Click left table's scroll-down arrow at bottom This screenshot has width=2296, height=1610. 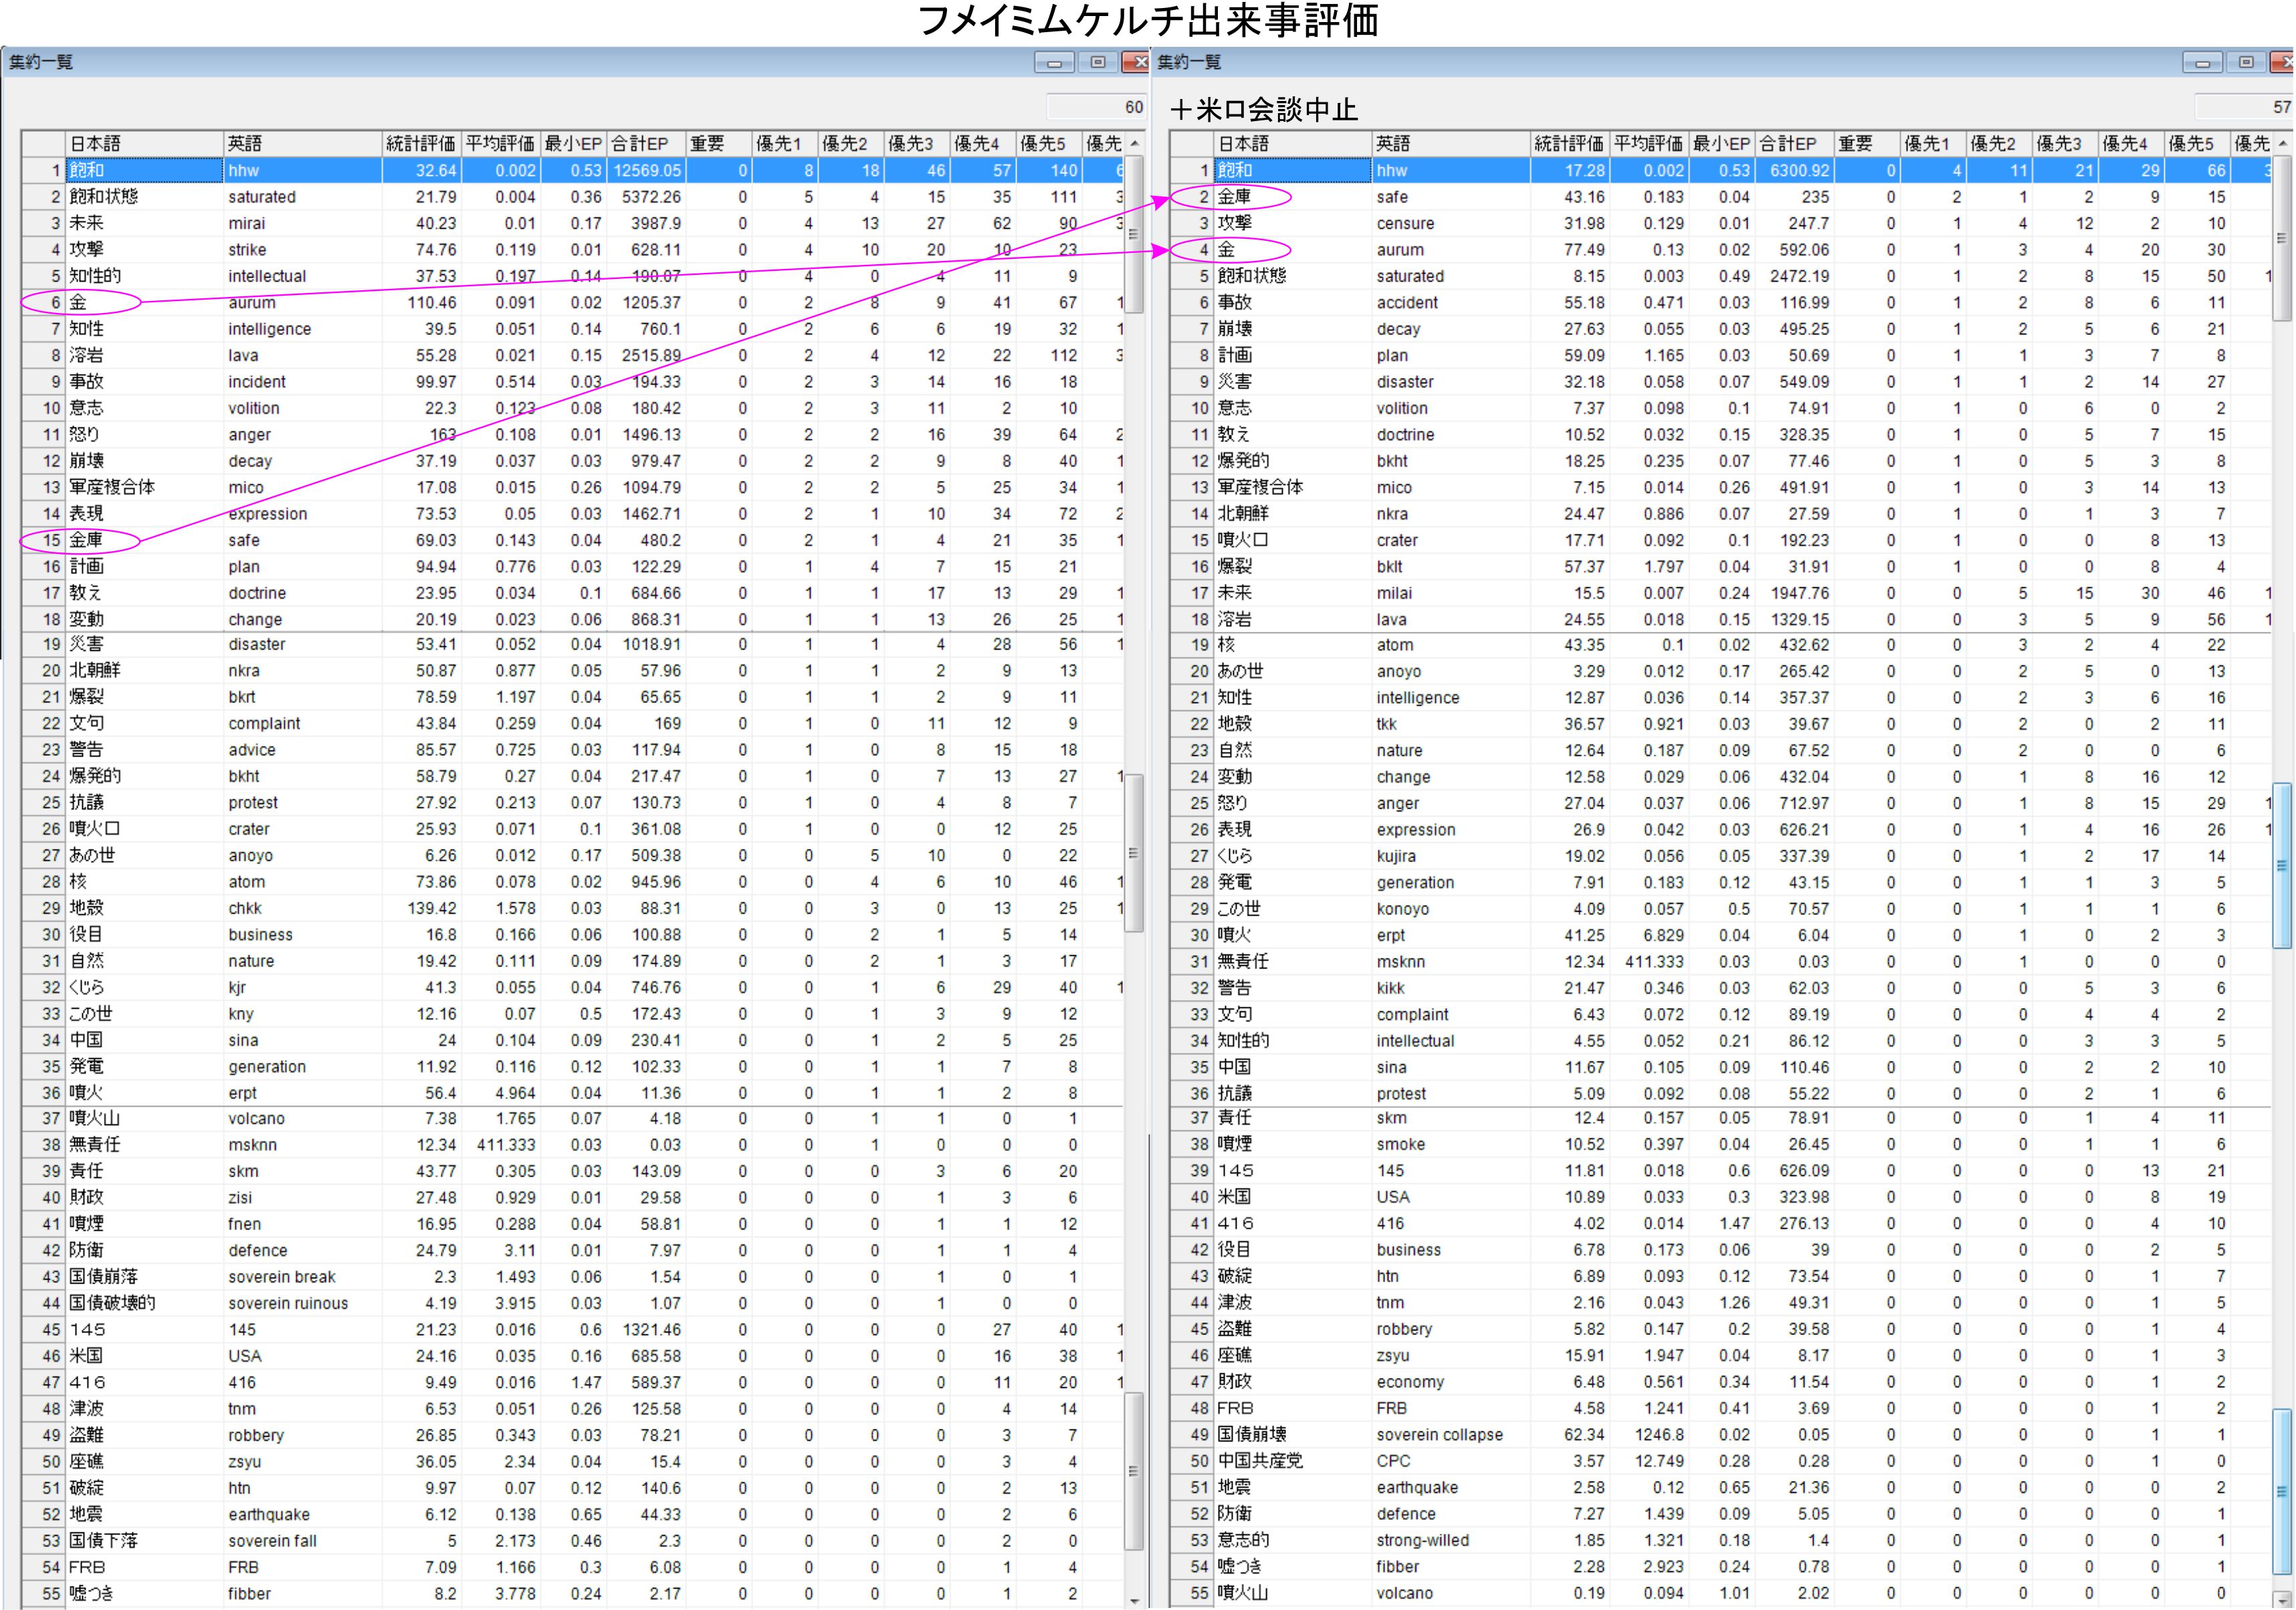pos(1134,1600)
